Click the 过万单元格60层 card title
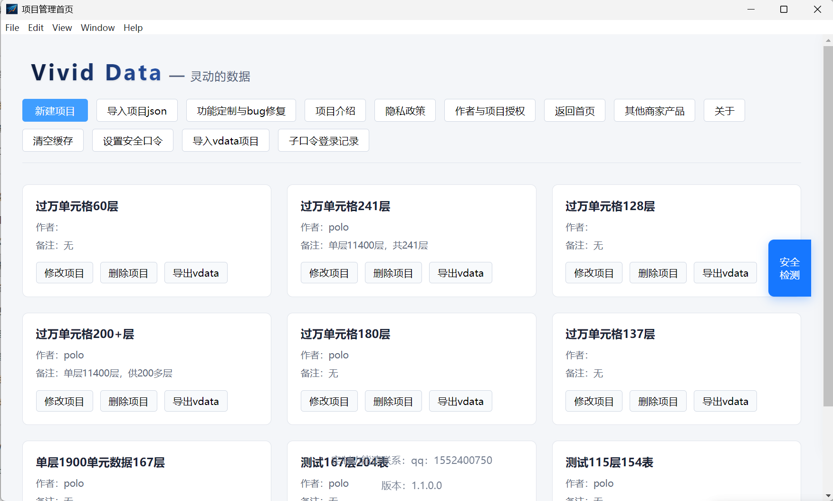Image resolution: width=833 pixels, height=501 pixels. 77,206
